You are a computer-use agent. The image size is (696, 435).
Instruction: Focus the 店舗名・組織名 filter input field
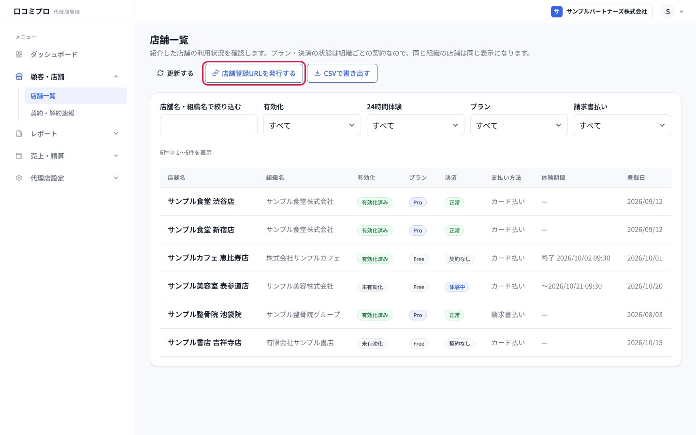209,125
